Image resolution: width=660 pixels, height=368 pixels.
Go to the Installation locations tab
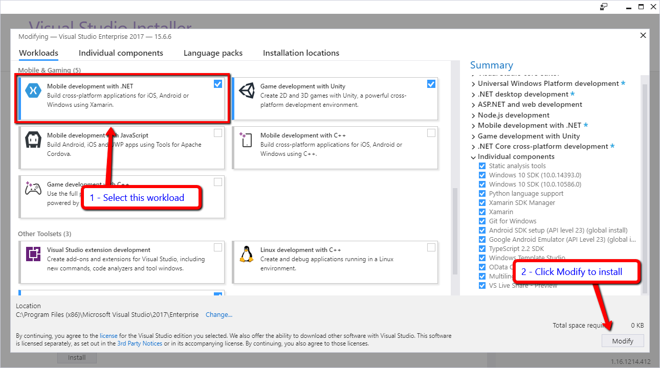click(301, 53)
